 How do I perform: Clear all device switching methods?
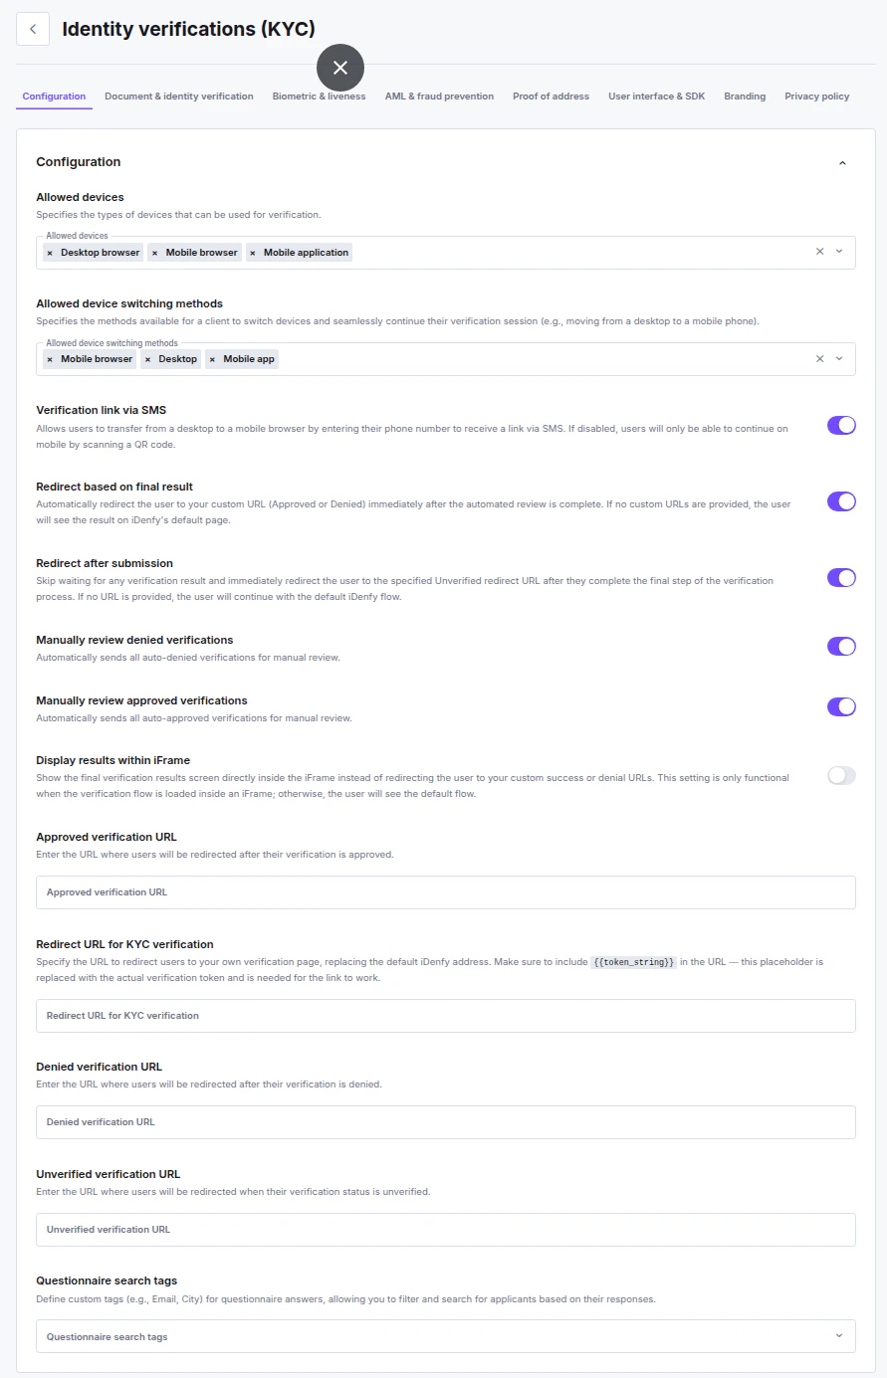click(820, 358)
